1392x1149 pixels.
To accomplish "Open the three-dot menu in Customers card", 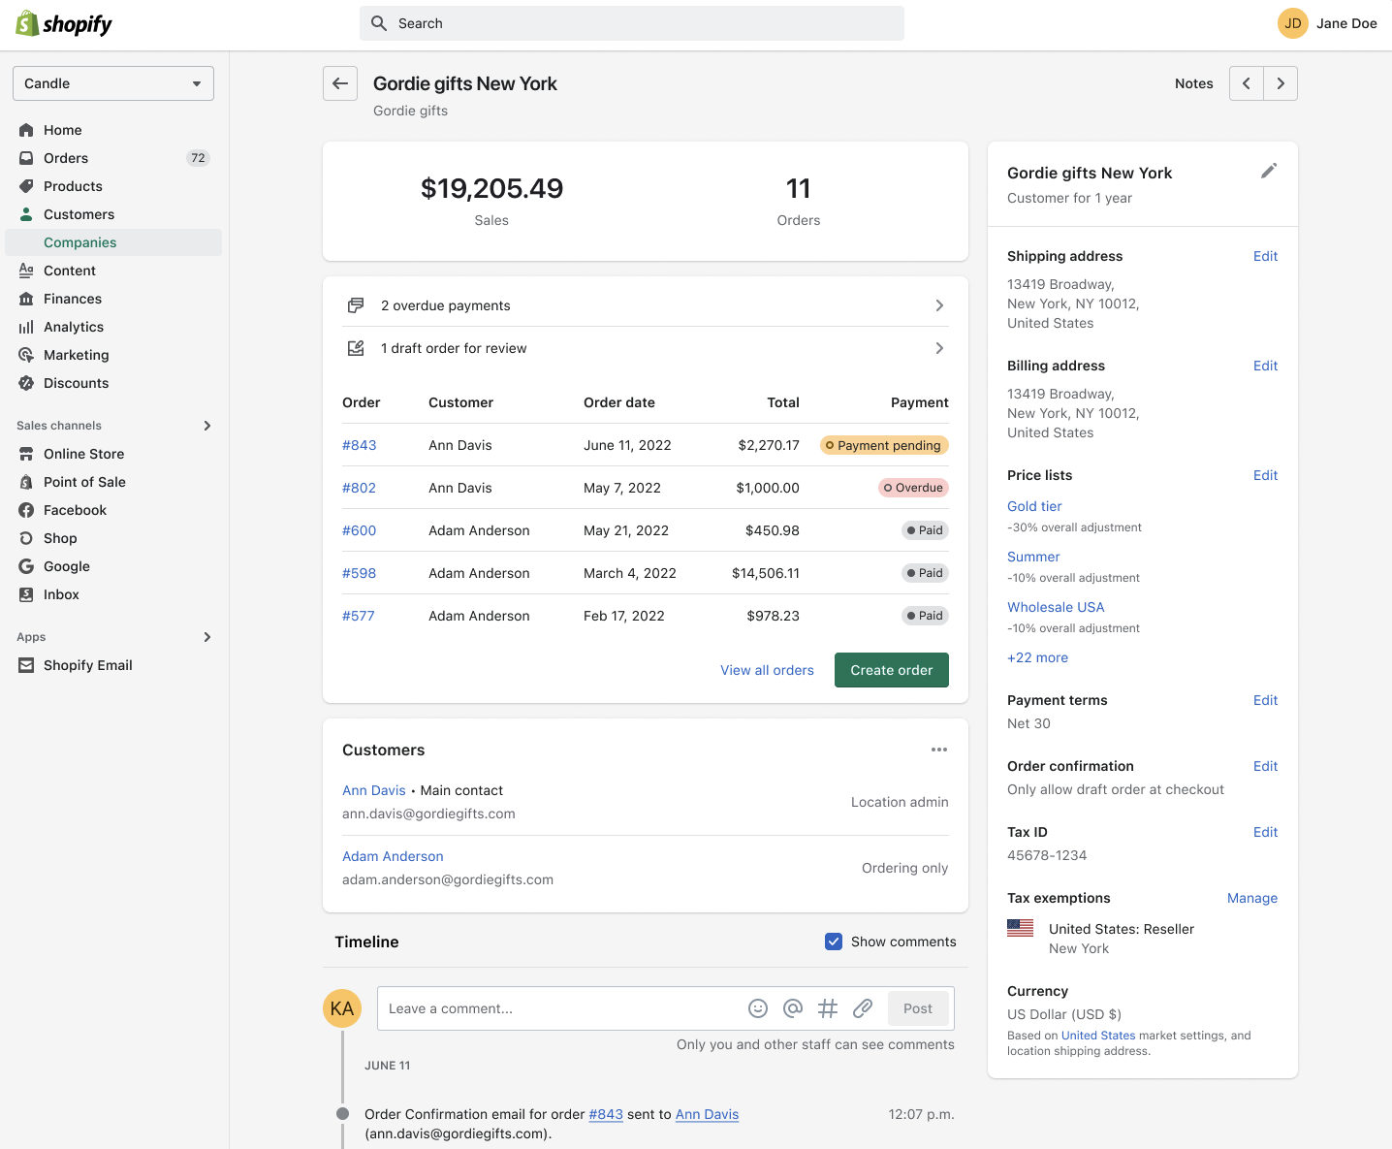I will click(x=938, y=750).
